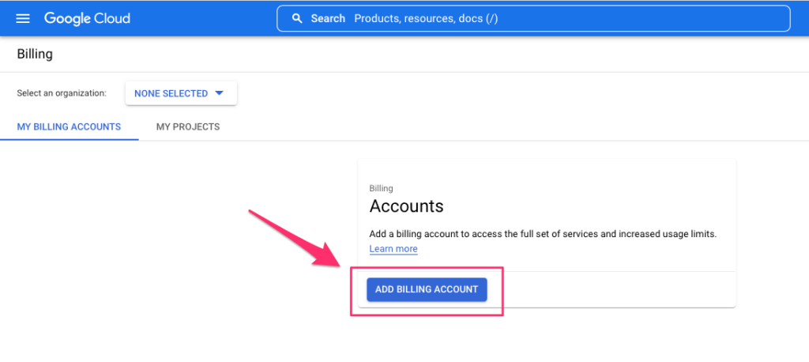Open the hamburger navigation menu
809x362 pixels.
(23, 19)
